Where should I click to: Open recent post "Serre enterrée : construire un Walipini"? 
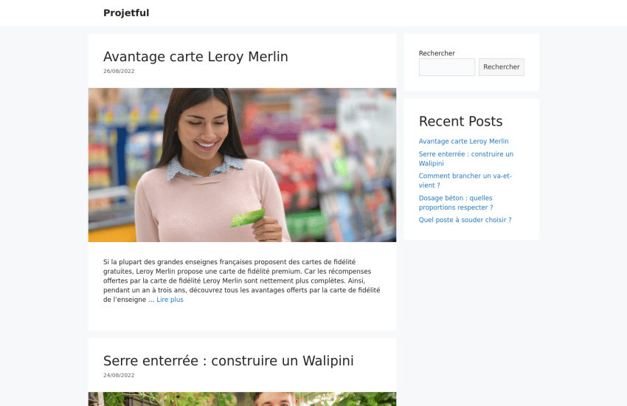(466, 159)
